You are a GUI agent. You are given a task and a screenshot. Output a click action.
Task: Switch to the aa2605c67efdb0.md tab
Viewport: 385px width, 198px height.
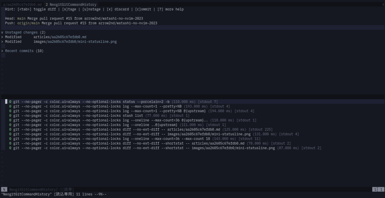coord(22,5)
